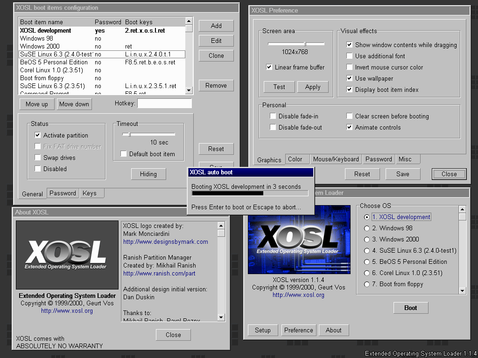Screen dimensions: 478x358
Task: Enable the Use additional font checkbox
Action: [350, 56]
